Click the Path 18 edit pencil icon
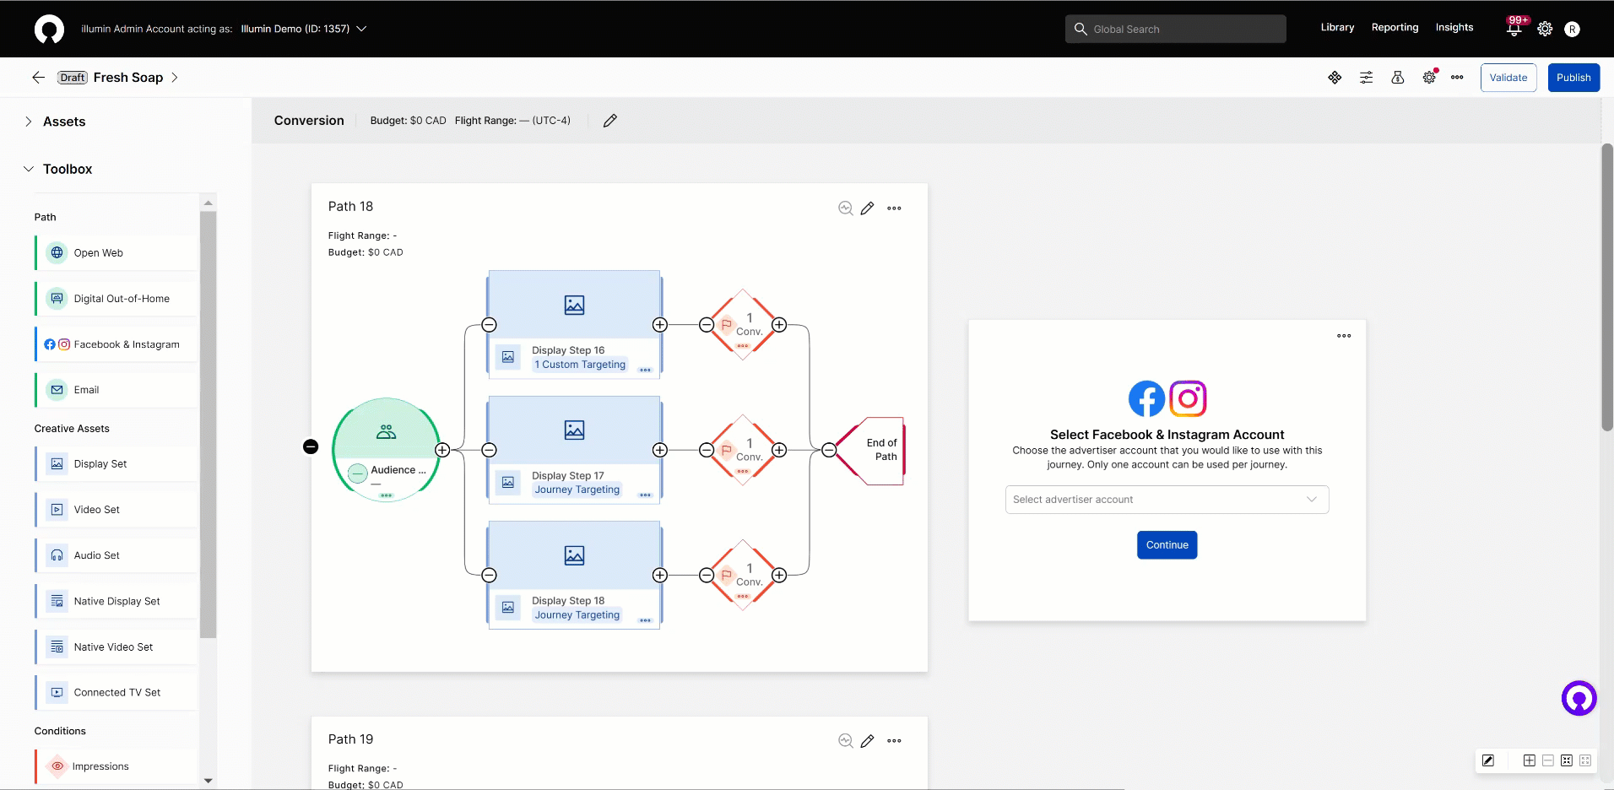This screenshot has width=1614, height=790. click(x=867, y=208)
